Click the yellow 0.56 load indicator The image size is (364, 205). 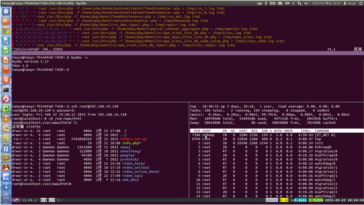[x=284, y=200]
